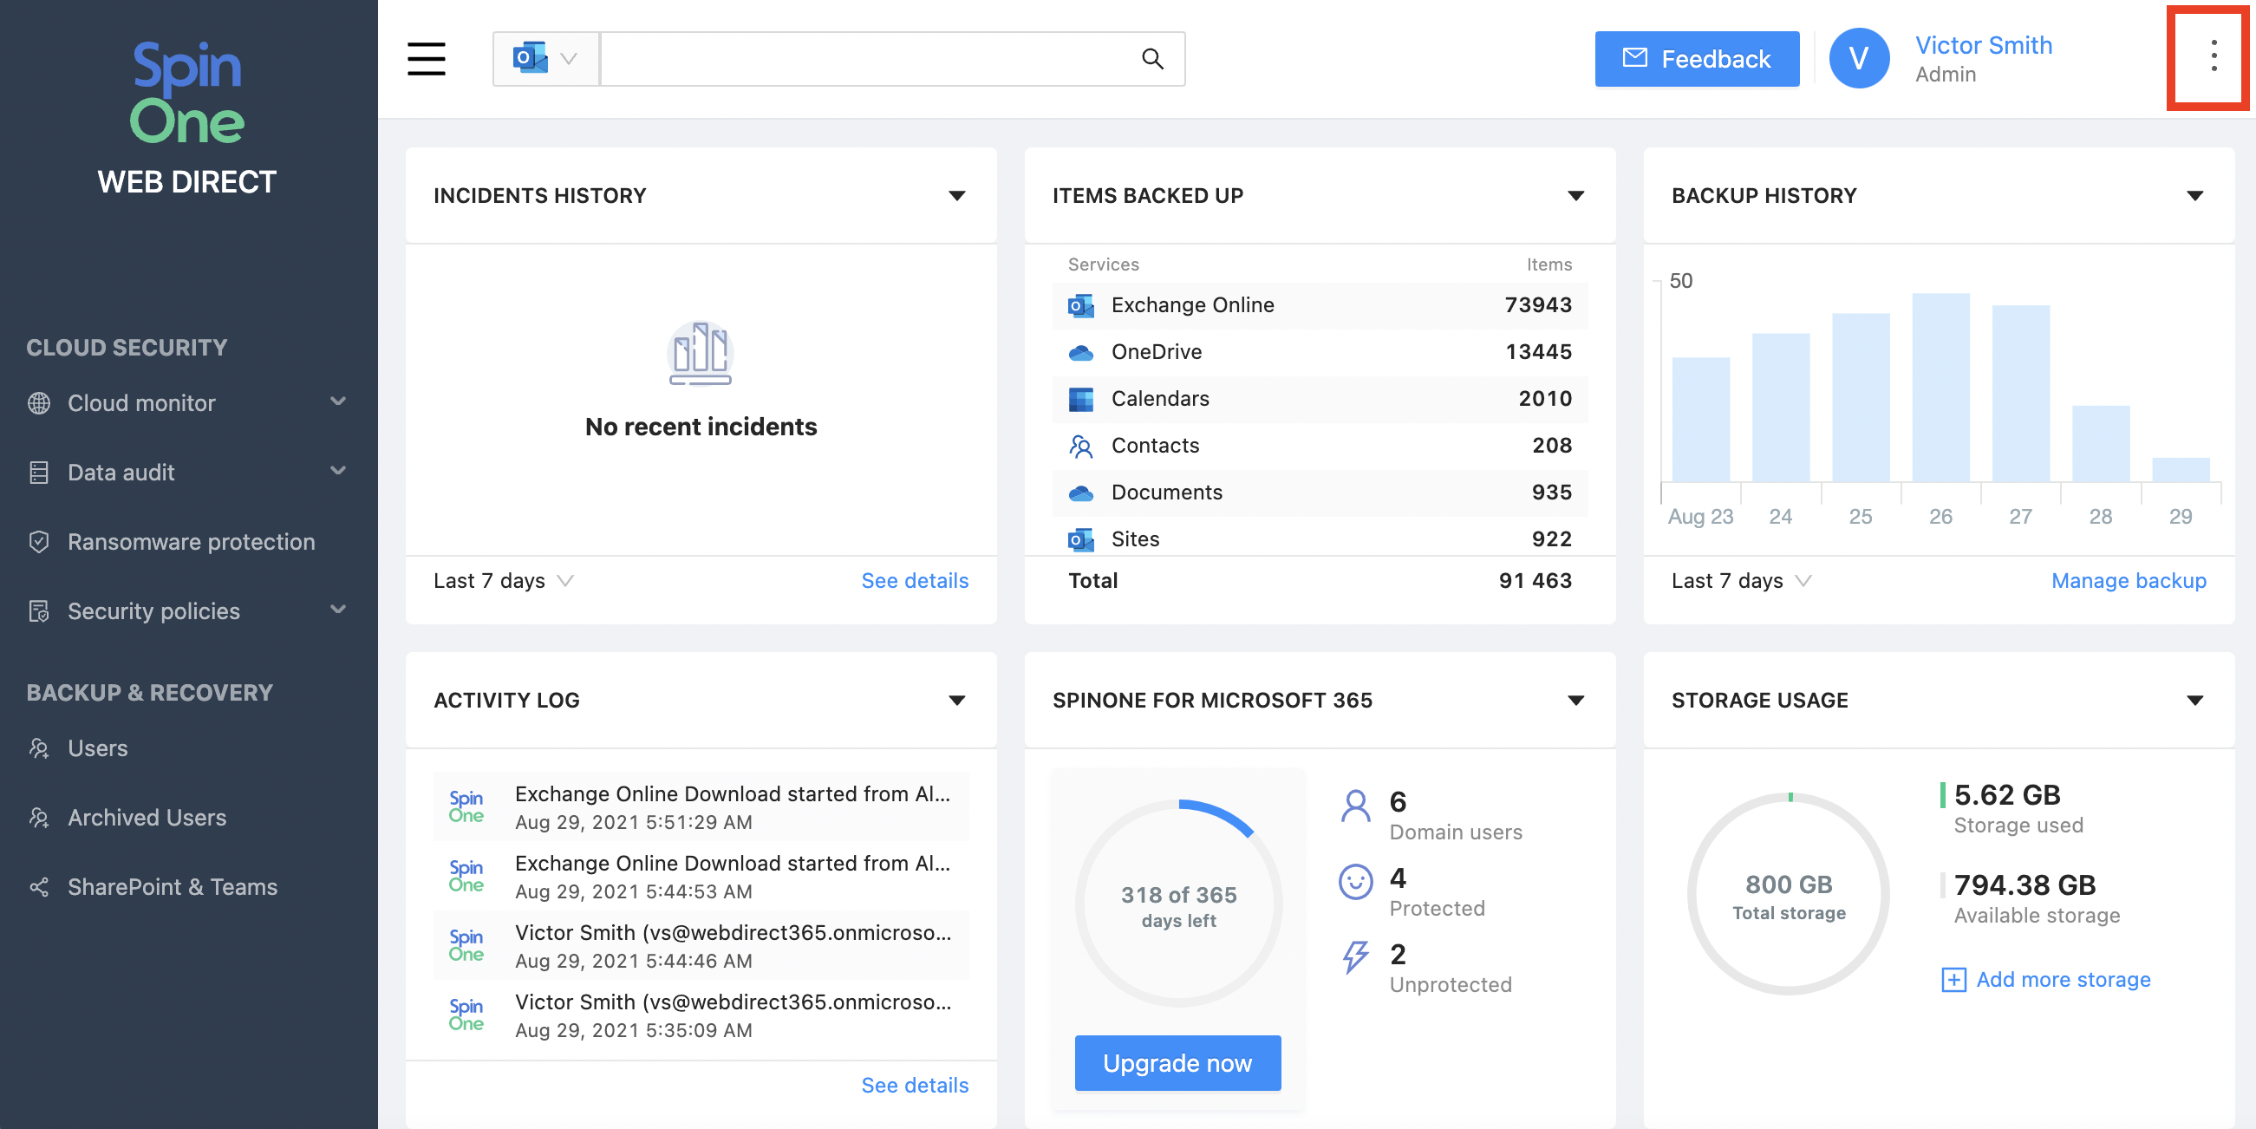Screen dimensions: 2256x1129
Task: Click Manage backup link
Action: (2129, 581)
